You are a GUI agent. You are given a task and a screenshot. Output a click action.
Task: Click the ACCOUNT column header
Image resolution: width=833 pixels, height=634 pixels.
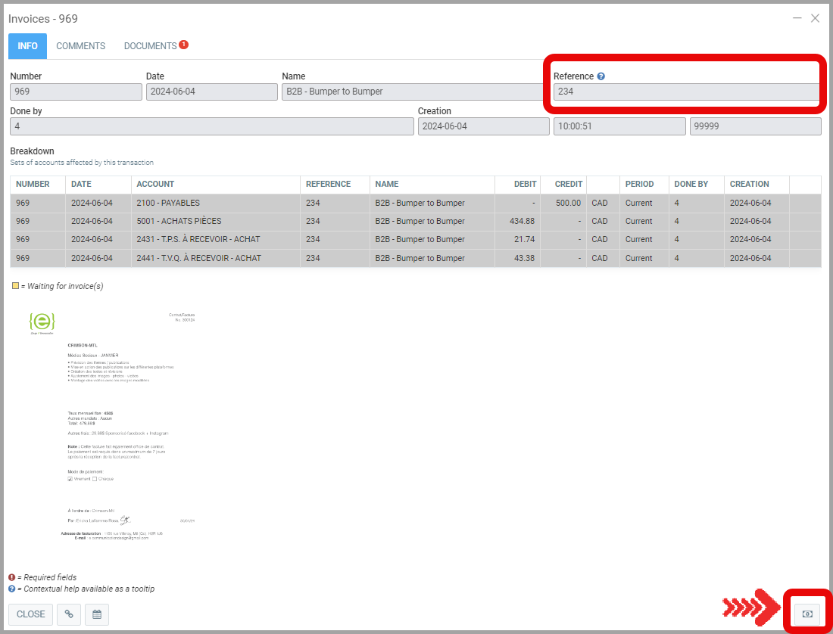155,184
